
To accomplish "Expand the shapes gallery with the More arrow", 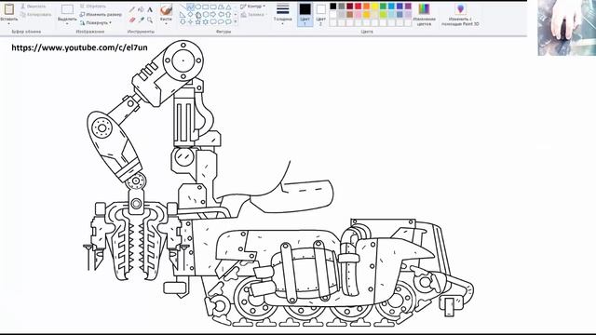I will (x=236, y=21).
